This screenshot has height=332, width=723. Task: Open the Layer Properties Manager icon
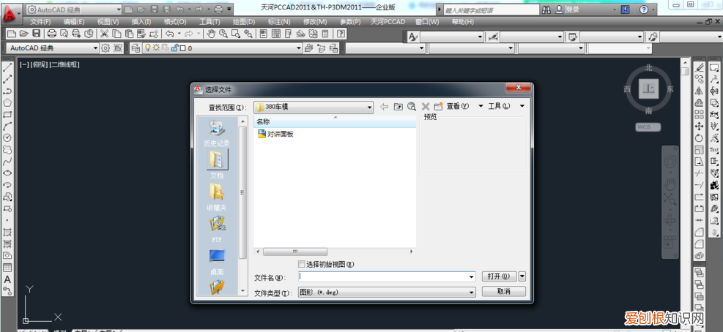coord(136,48)
